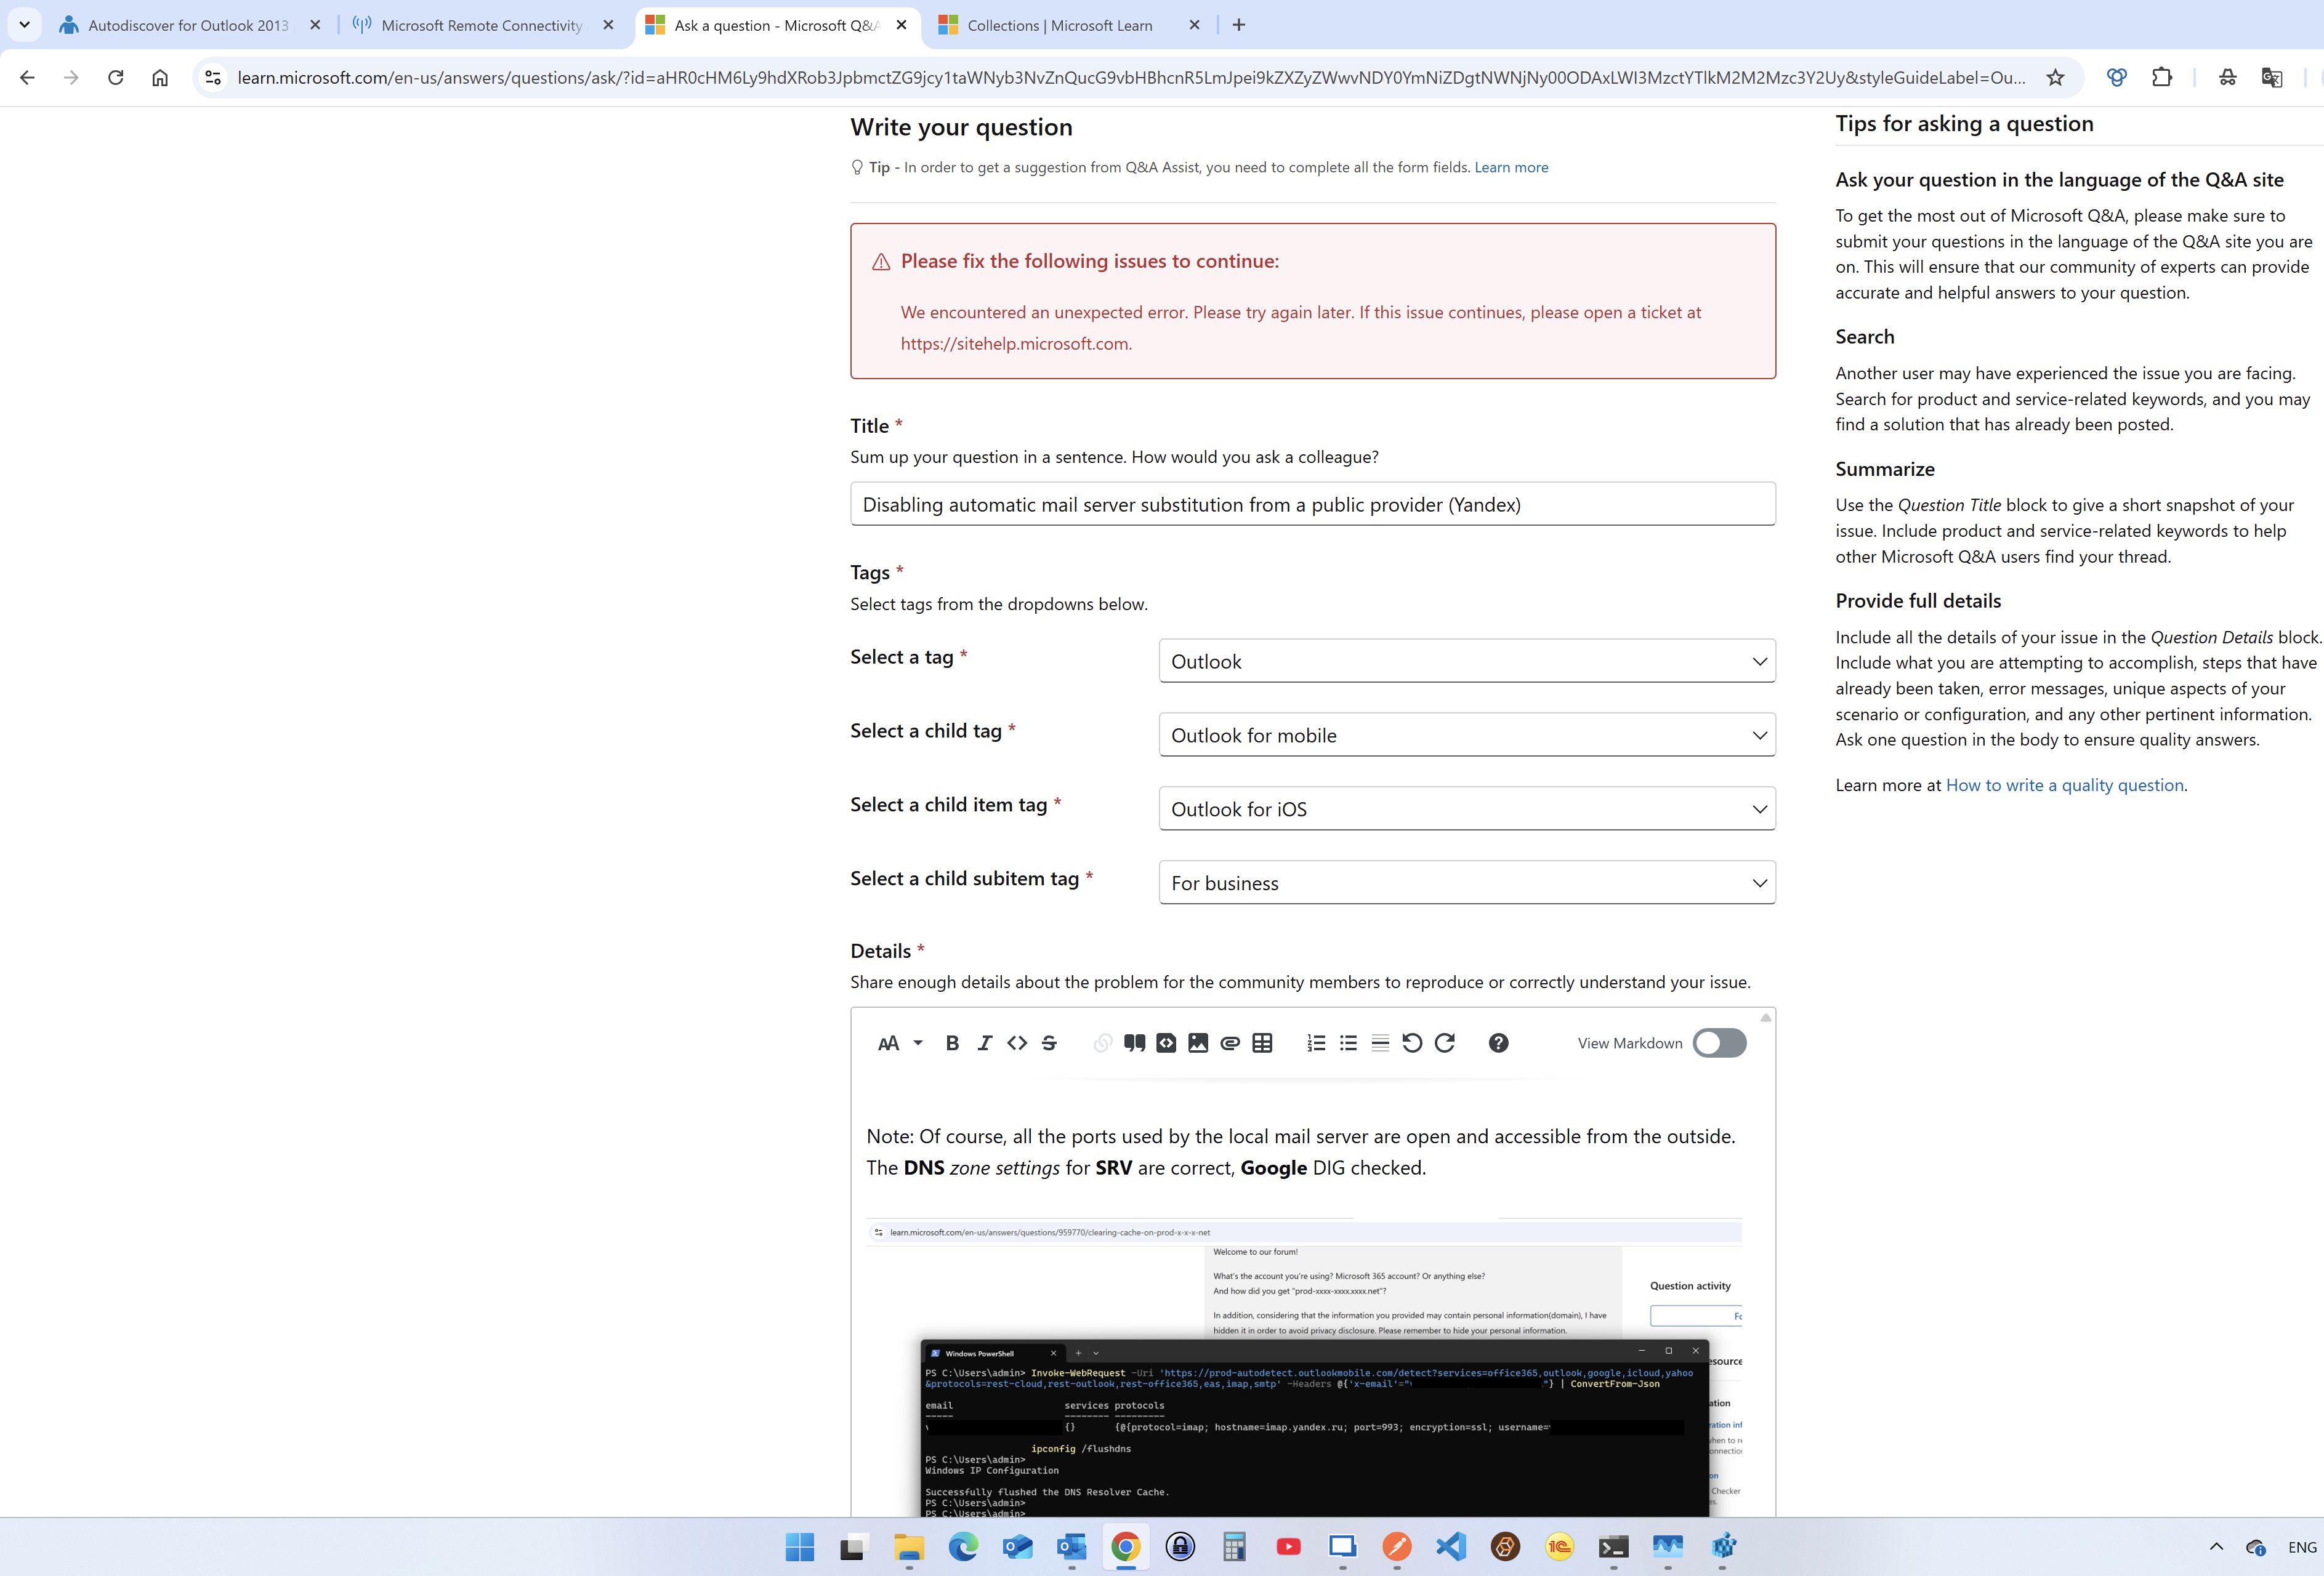The width and height of the screenshot is (2324, 1576).
Task: Launch Microsoft Edge from the taskbar
Action: tap(962, 1547)
